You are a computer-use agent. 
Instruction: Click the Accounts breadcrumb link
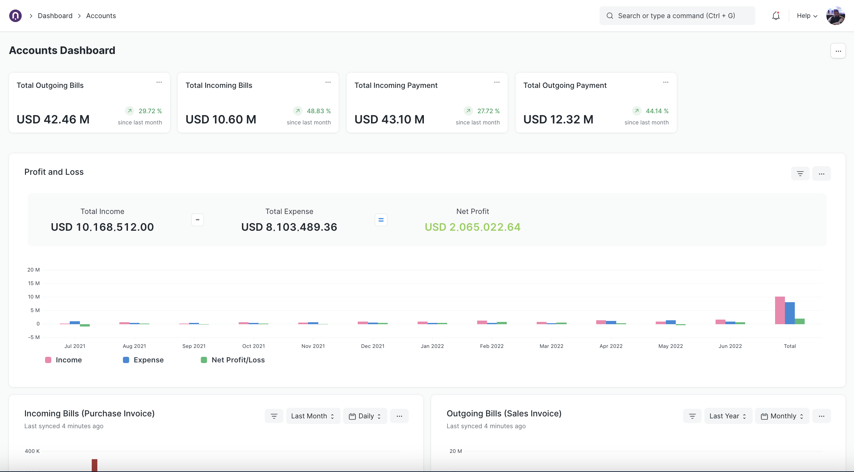point(101,15)
